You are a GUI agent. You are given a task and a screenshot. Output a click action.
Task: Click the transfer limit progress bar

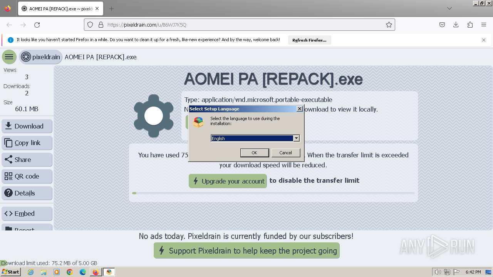pyautogui.click(x=273, y=193)
